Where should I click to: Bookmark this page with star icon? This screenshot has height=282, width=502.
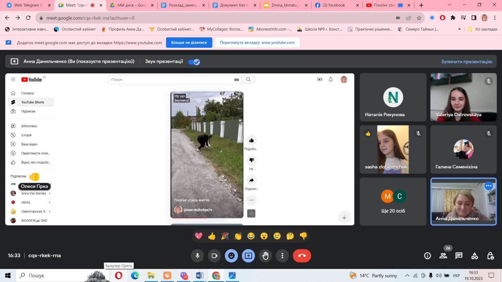click(x=419, y=18)
